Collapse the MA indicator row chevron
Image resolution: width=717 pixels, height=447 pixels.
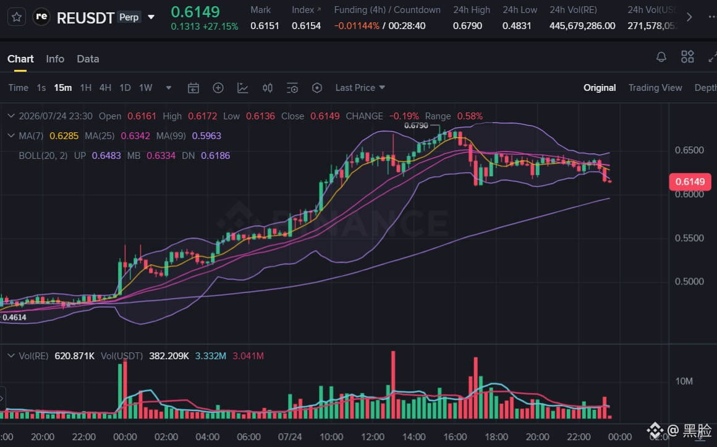pyautogui.click(x=11, y=136)
